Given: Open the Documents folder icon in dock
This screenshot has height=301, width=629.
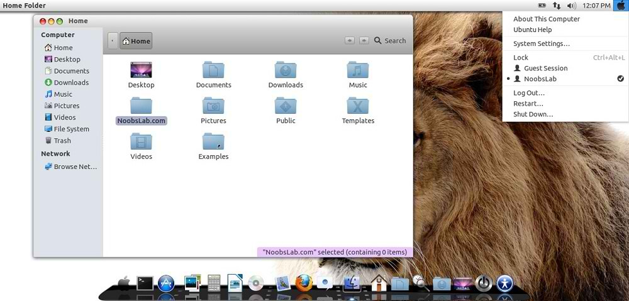Looking at the screenshot, I should pos(399,283).
